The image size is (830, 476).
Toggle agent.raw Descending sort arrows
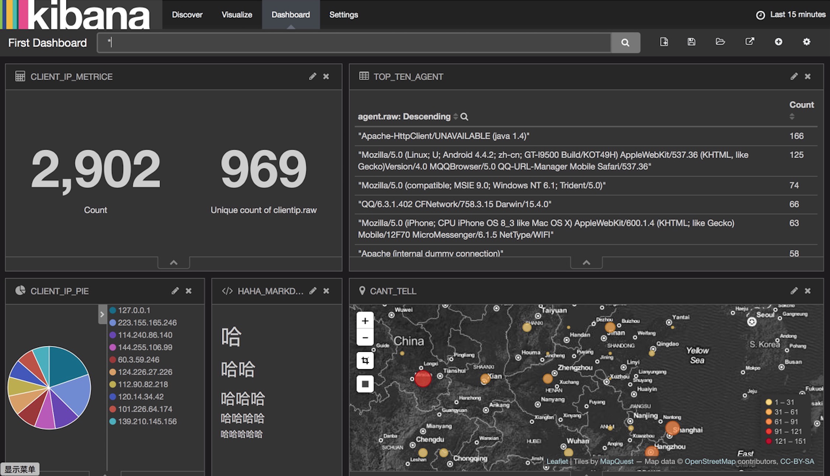point(456,116)
